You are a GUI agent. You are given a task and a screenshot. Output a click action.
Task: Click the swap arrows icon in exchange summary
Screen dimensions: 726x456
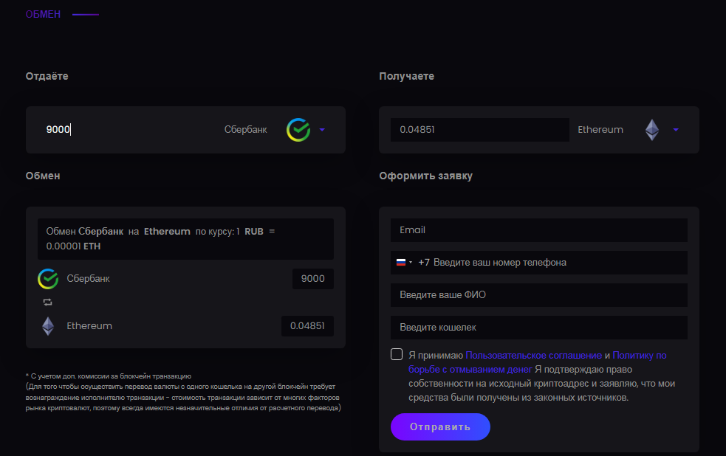tap(48, 302)
